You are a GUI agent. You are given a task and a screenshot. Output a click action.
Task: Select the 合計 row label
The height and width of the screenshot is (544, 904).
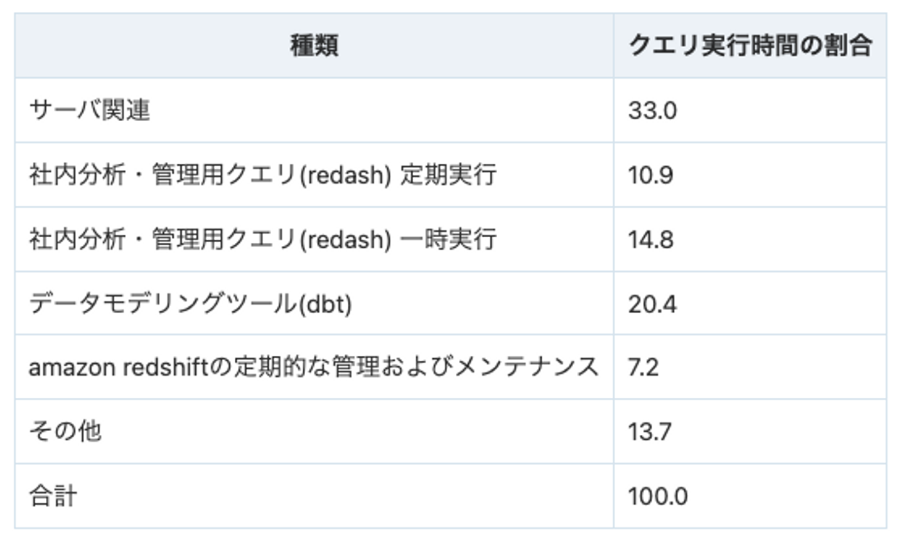coord(53,496)
